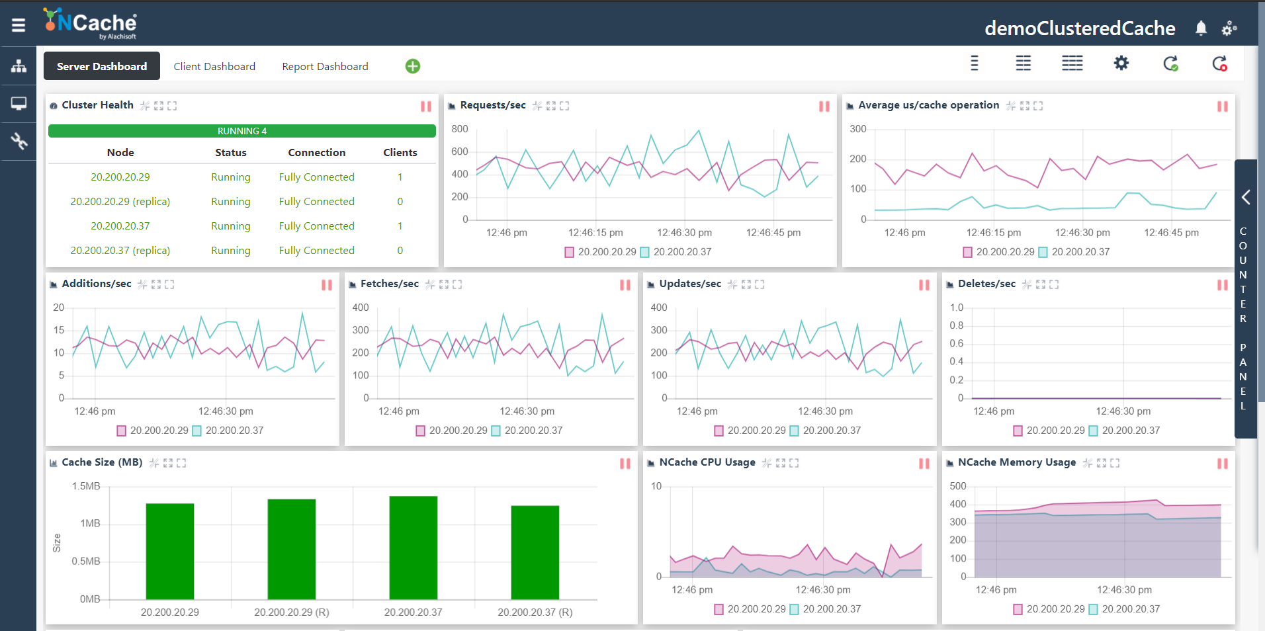Click the RUNNING 4 status bar
Viewport: 1265px width, 631px height.
242,131
